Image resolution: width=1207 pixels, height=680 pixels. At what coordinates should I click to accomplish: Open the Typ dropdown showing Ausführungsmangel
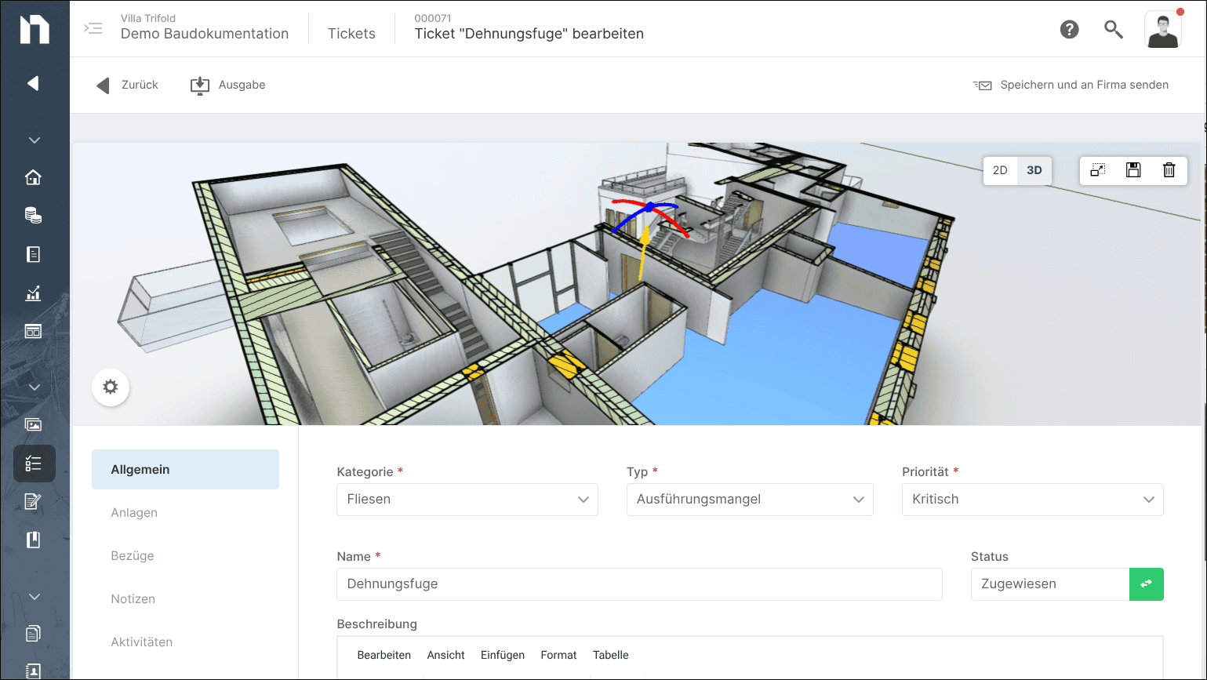pyautogui.click(x=749, y=499)
